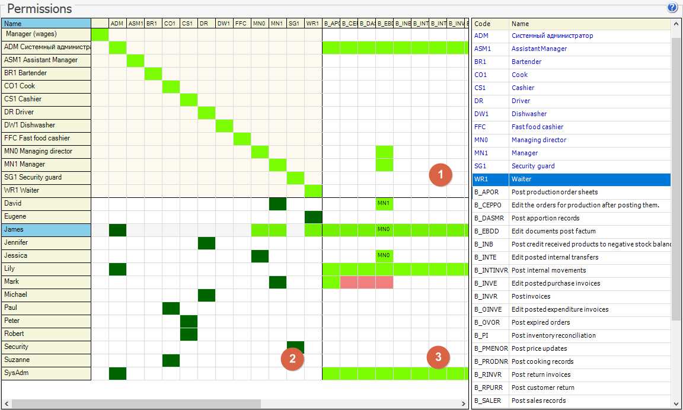
Task: Click the B_PI Post inventory reconciliation entry
Action: [571, 335]
